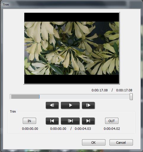Click the IN time value 0:00:00.00
This screenshot has height=152, width=143.
(30, 129)
